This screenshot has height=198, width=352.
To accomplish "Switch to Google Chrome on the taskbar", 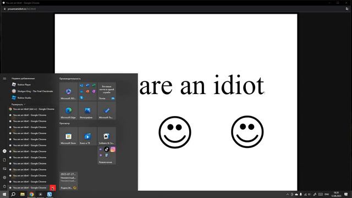I will (31, 194).
